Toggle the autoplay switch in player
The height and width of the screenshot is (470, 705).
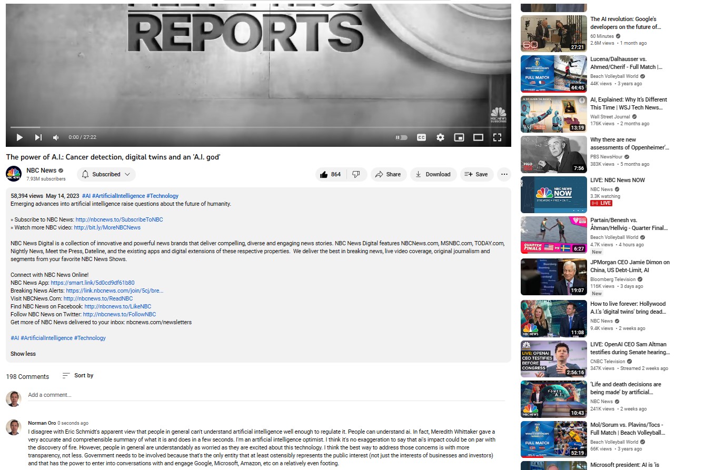[402, 137]
